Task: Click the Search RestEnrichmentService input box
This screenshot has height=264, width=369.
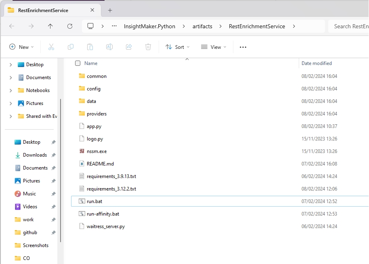Action: click(x=349, y=26)
